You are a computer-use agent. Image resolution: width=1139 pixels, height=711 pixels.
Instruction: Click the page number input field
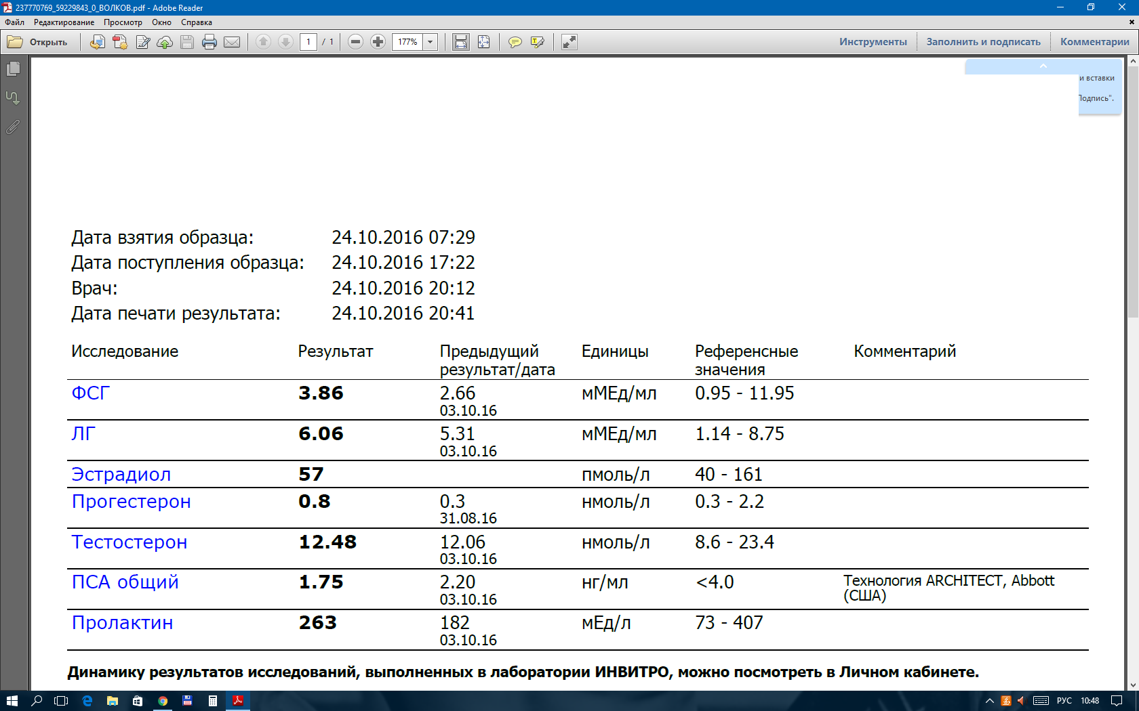coord(308,42)
